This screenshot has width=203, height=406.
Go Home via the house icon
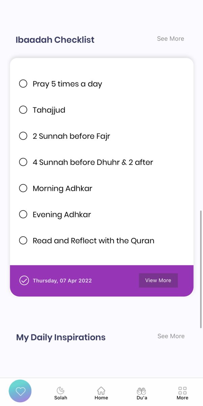(x=101, y=391)
